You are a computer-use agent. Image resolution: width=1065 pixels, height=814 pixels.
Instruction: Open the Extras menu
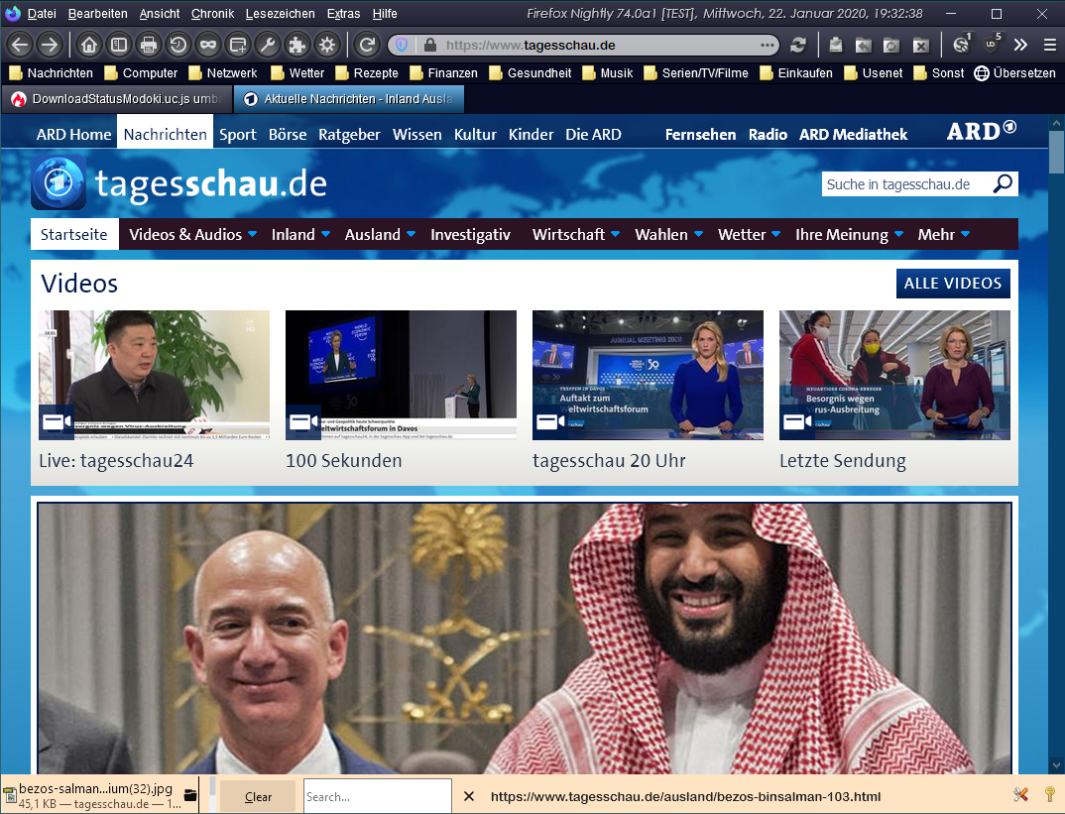344,14
